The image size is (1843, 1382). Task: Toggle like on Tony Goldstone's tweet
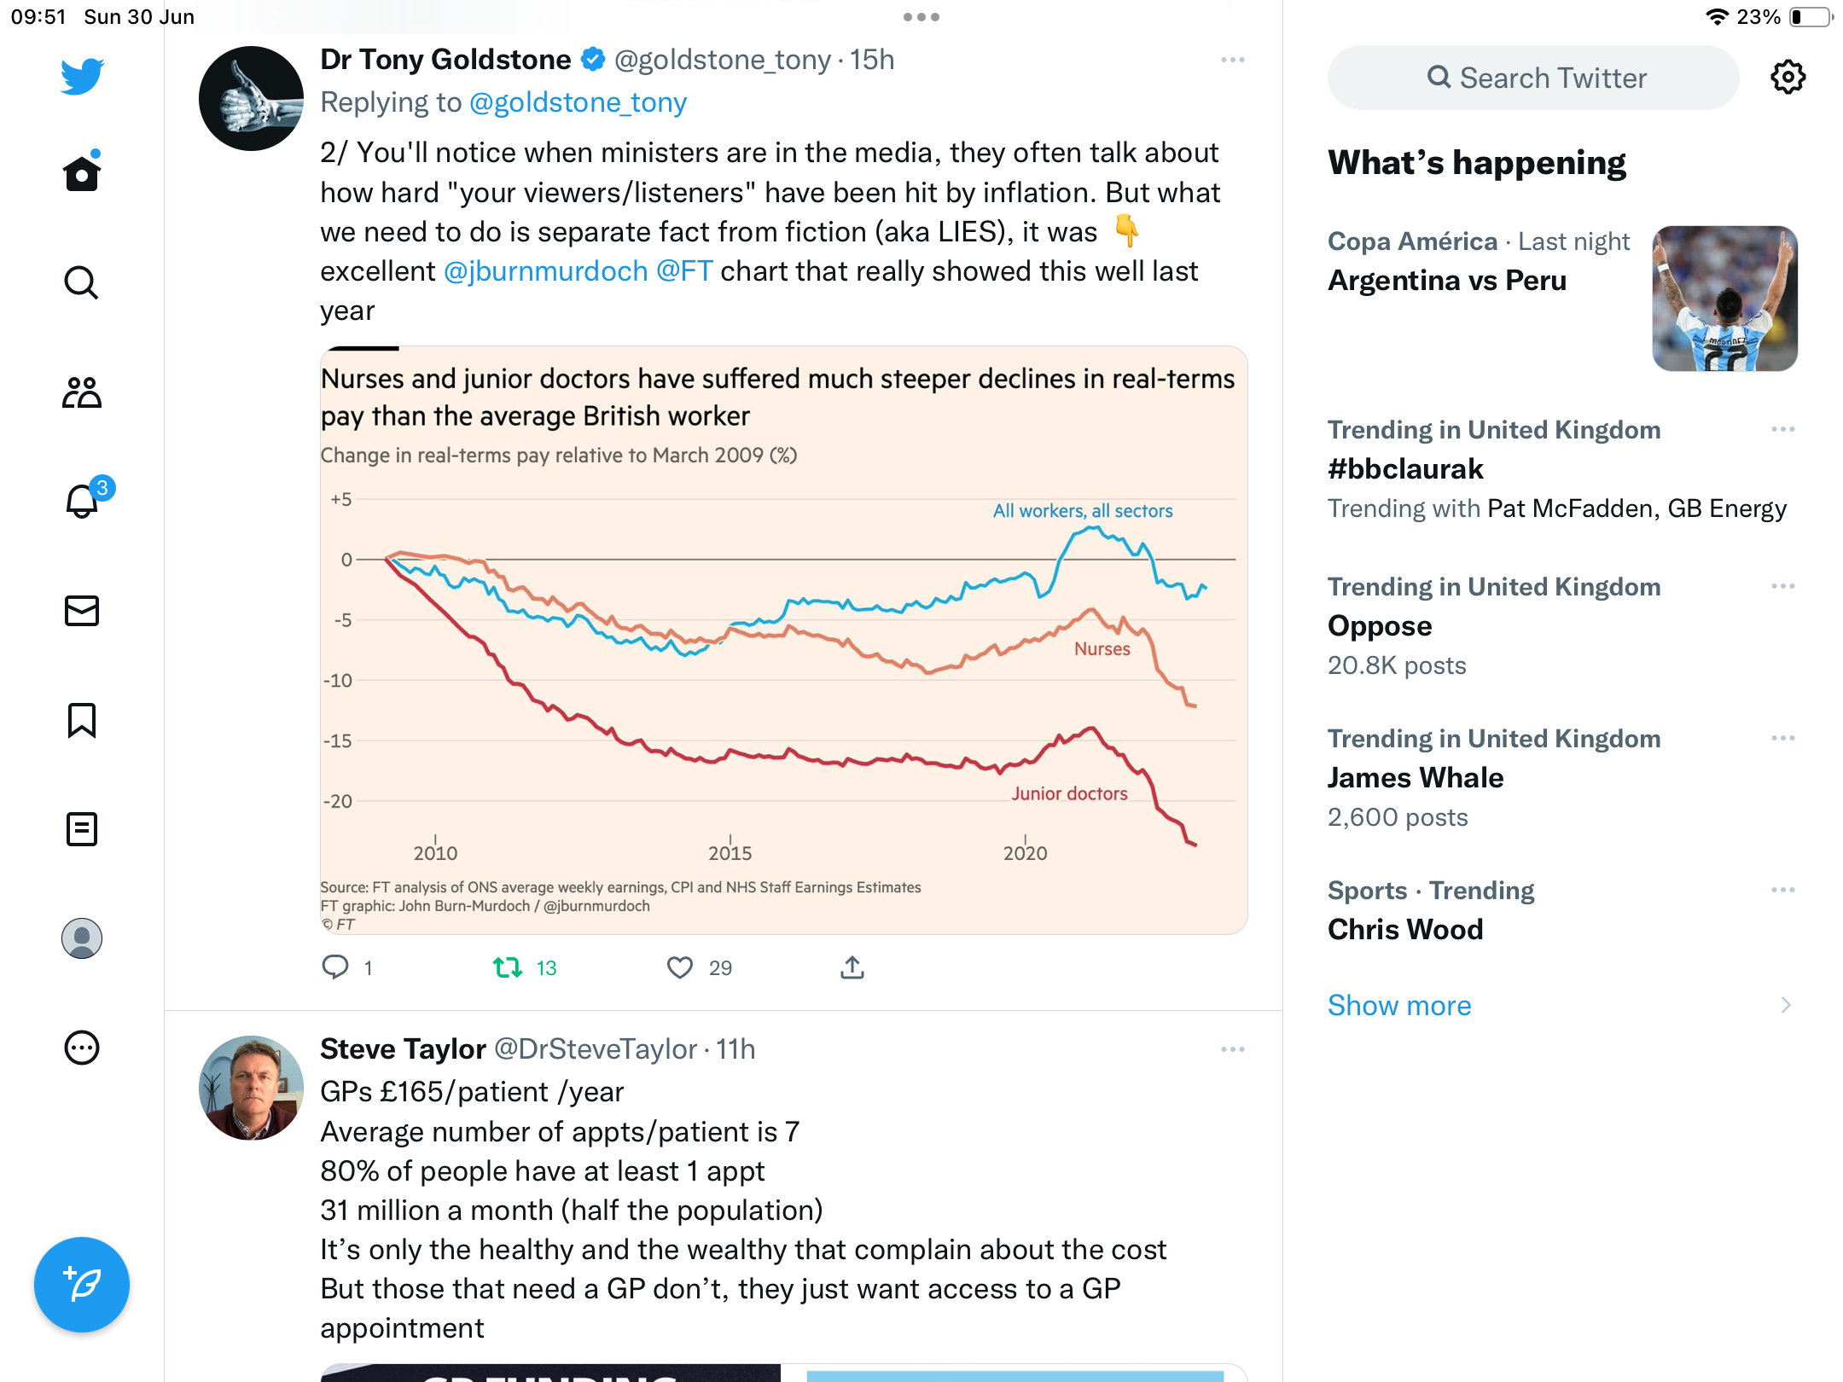click(680, 967)
